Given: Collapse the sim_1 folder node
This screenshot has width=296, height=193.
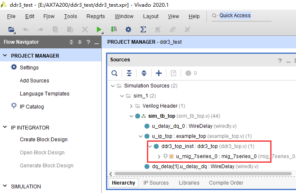Looking at the screenshot, I should (122, 96).
